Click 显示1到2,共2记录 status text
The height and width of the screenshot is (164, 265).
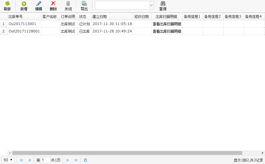248,160
